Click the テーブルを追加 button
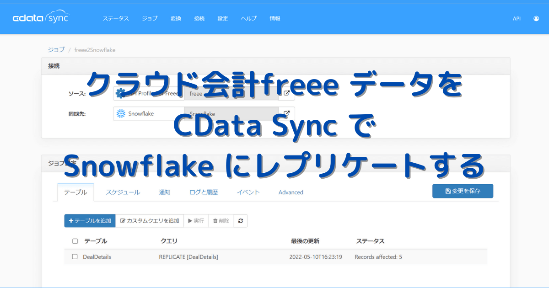 pos(90,221)
